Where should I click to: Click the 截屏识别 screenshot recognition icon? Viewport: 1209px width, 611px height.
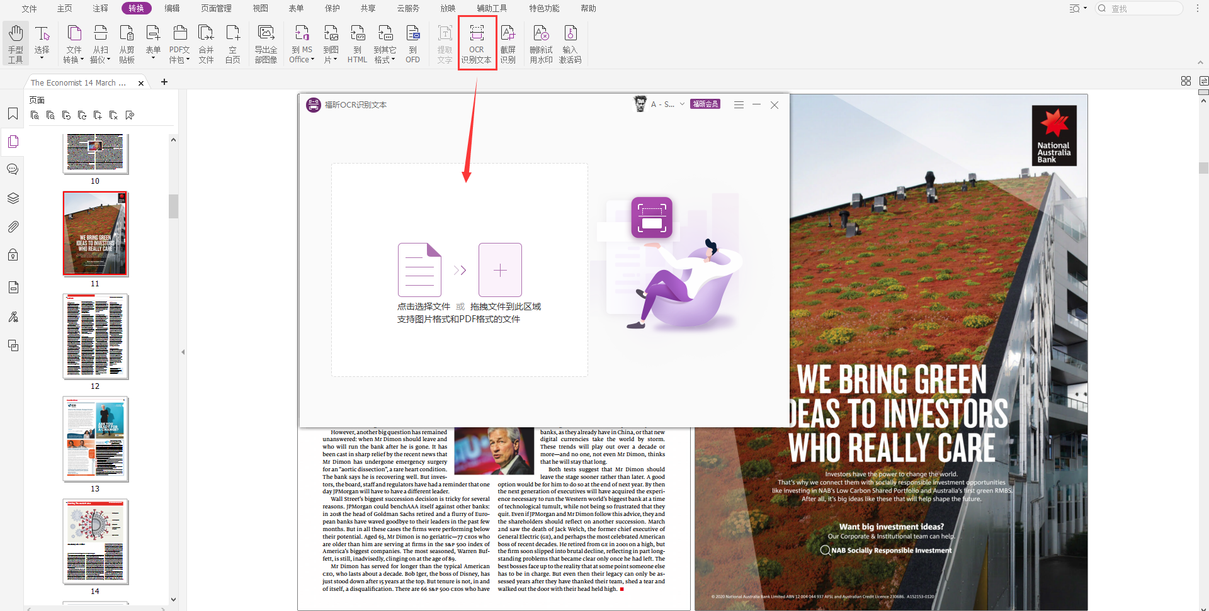(x=508, y=43)
